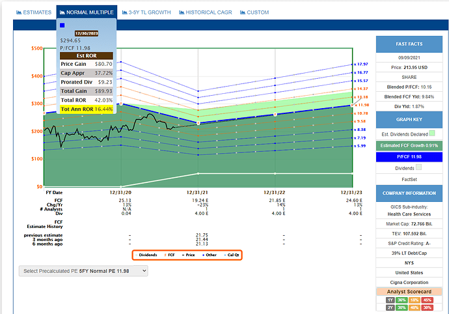Click the 12/30/2023 tooltip date badge

(x=87, y=34)
